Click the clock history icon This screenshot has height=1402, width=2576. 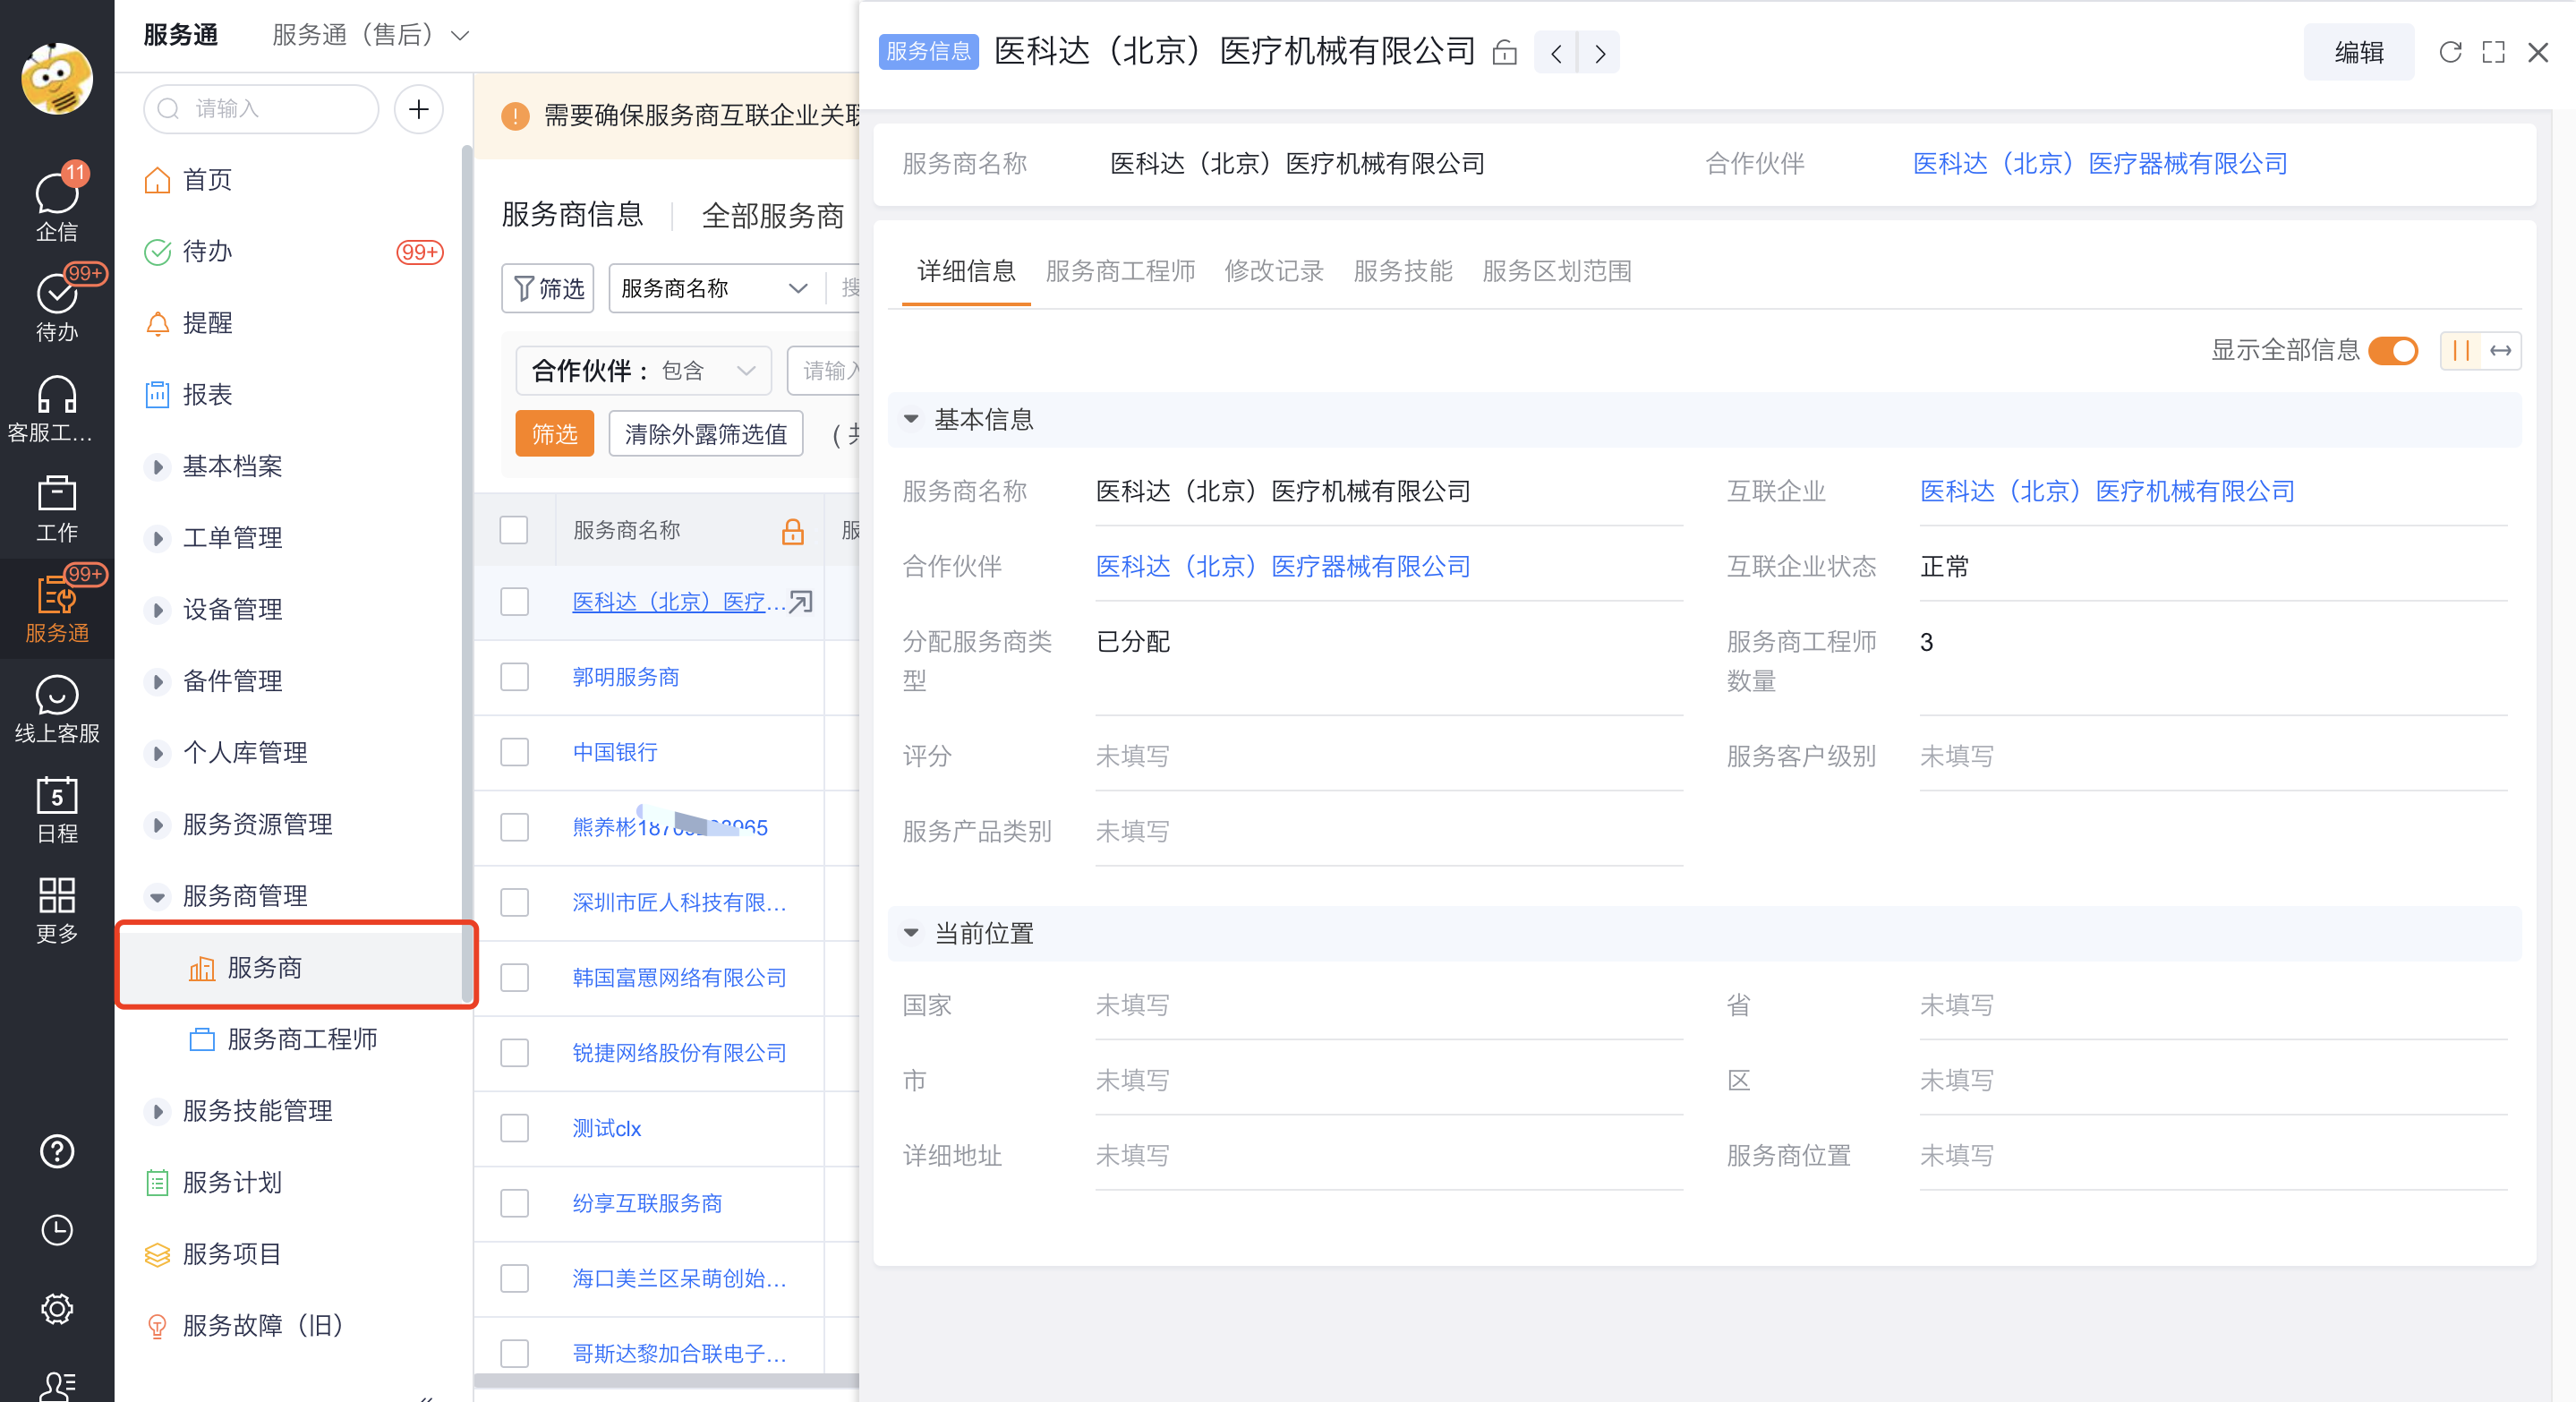pyautogui.click(x=57, y=1230)
